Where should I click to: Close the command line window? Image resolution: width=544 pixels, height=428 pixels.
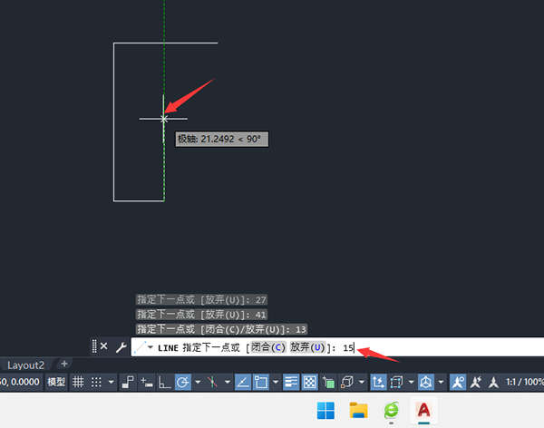[x=103, y=346]
